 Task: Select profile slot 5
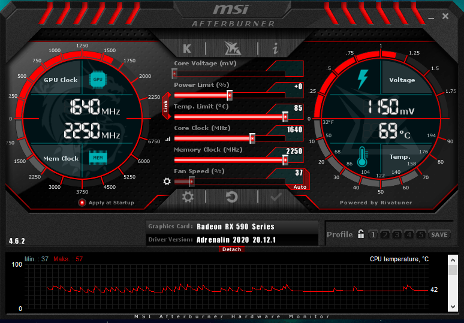pos(421,234)
